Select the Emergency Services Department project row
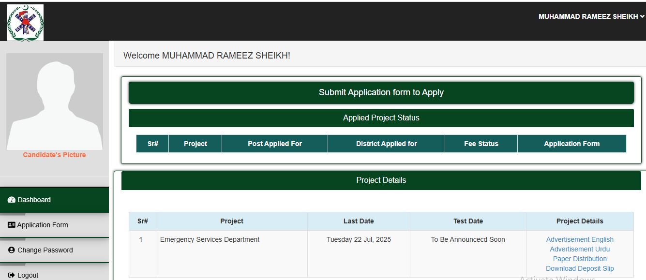The image size is (646, 280). [381, 254]
